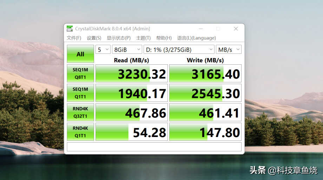Run all benchmarks with the All button

80,54
